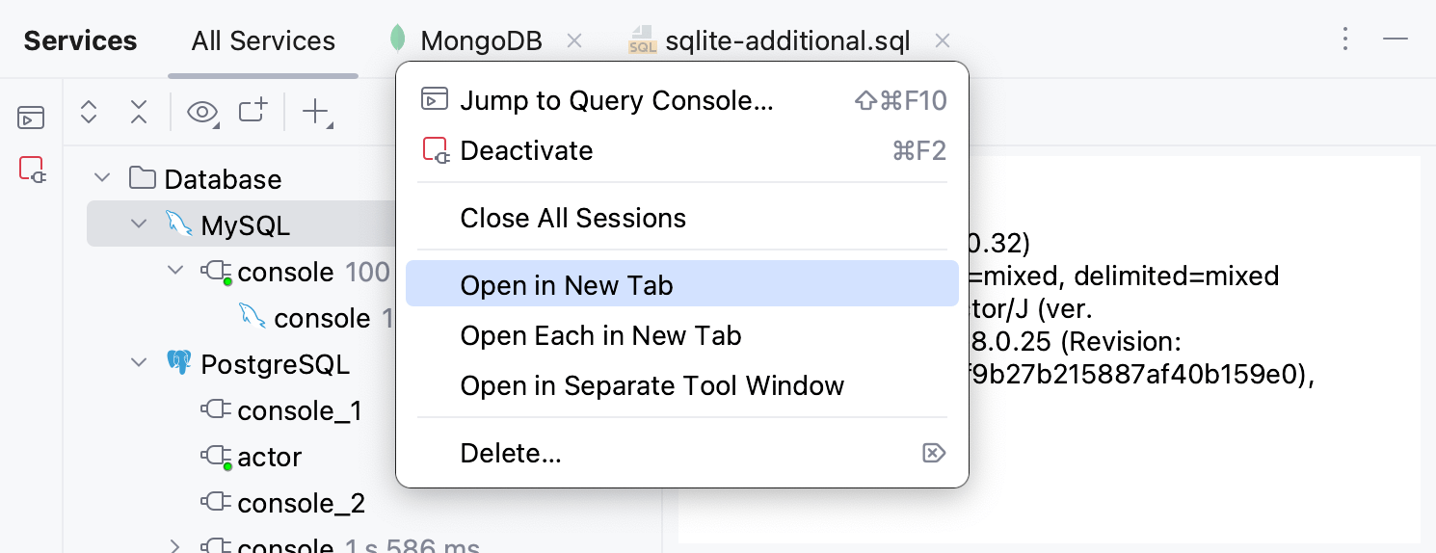
Task: Hide the Services tool window
Action: pos(1396,39)
